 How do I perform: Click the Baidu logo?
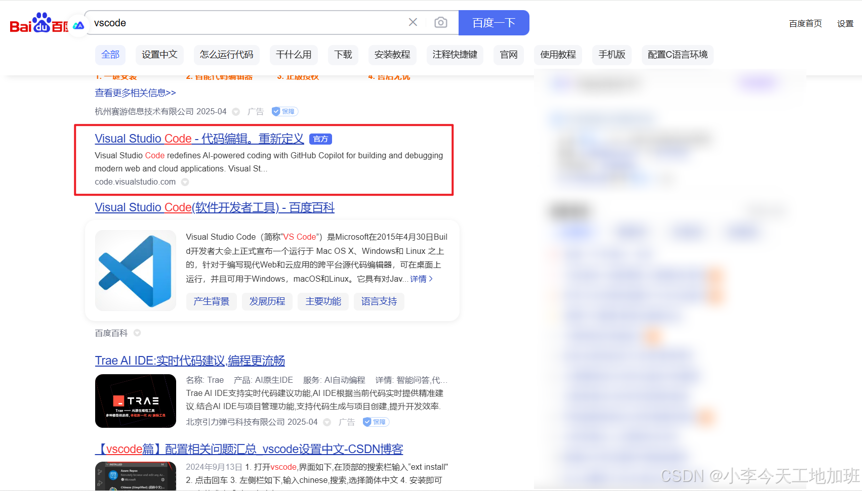coord(38,23)
